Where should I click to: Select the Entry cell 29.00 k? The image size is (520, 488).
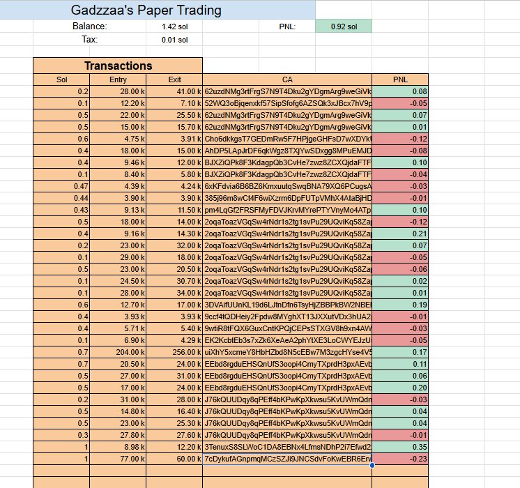118,257
